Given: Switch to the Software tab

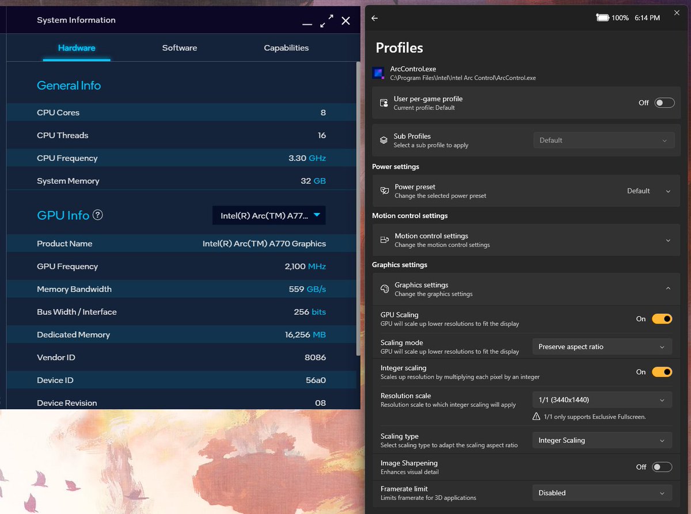Looking at the screenshot, I should tap(179, 48).
